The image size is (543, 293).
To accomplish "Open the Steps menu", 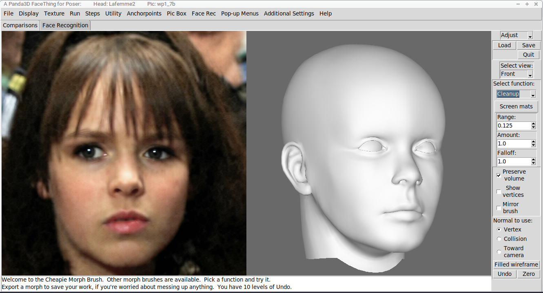I will click(x=93, y=13).
